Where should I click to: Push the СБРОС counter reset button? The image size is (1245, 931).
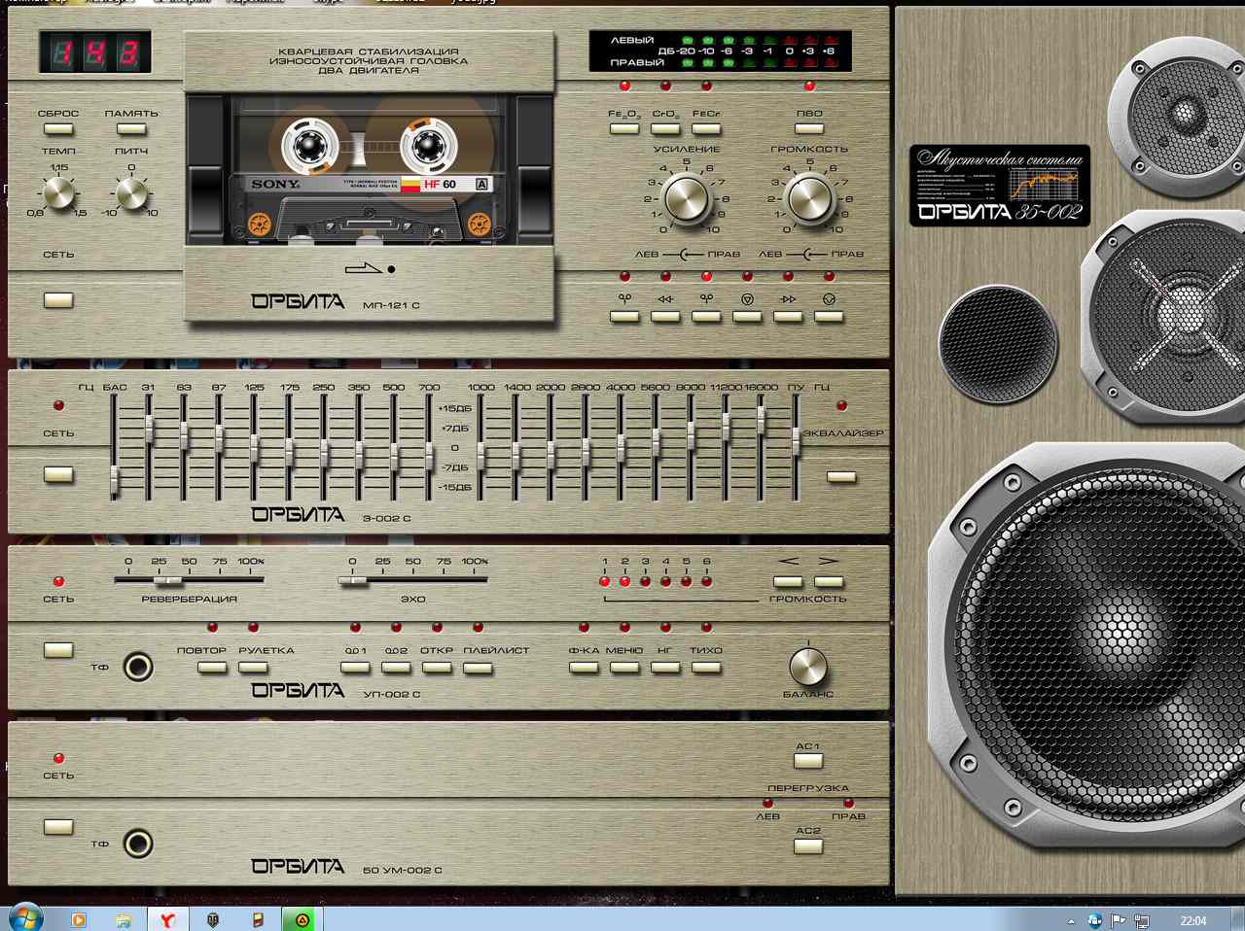click(x=58, y=129)
